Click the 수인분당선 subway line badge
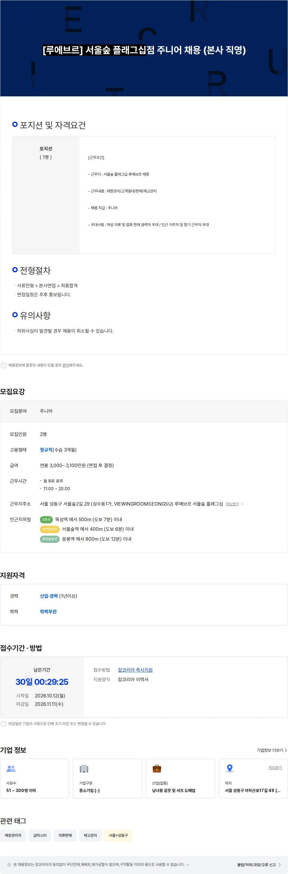The height and width of the screenshot is (874, 288). [x=50, y=529]
